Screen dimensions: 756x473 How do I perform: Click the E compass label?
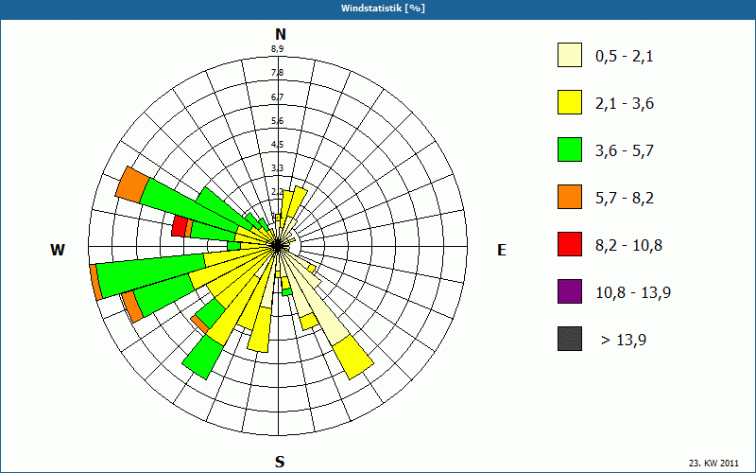[502, 250]
